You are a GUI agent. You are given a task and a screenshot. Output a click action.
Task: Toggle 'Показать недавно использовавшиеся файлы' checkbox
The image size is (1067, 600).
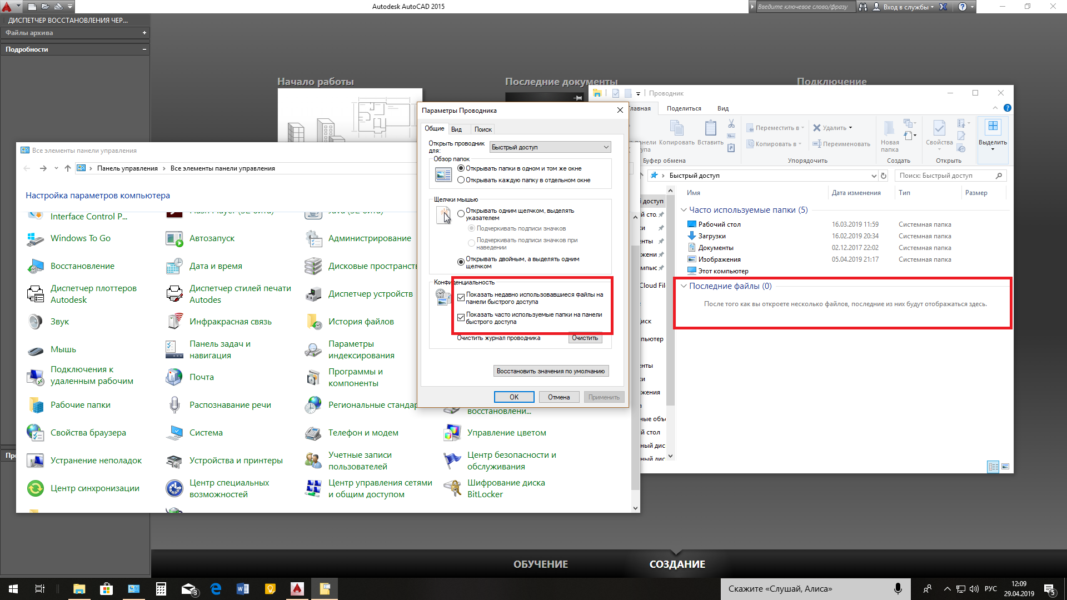coord(461,298)
